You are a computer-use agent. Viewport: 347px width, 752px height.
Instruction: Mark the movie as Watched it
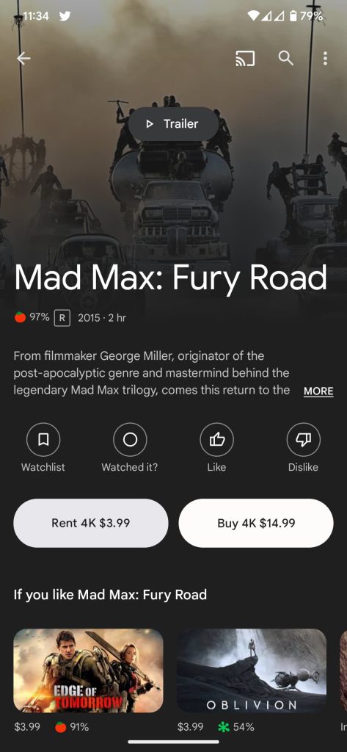point(130,439)
